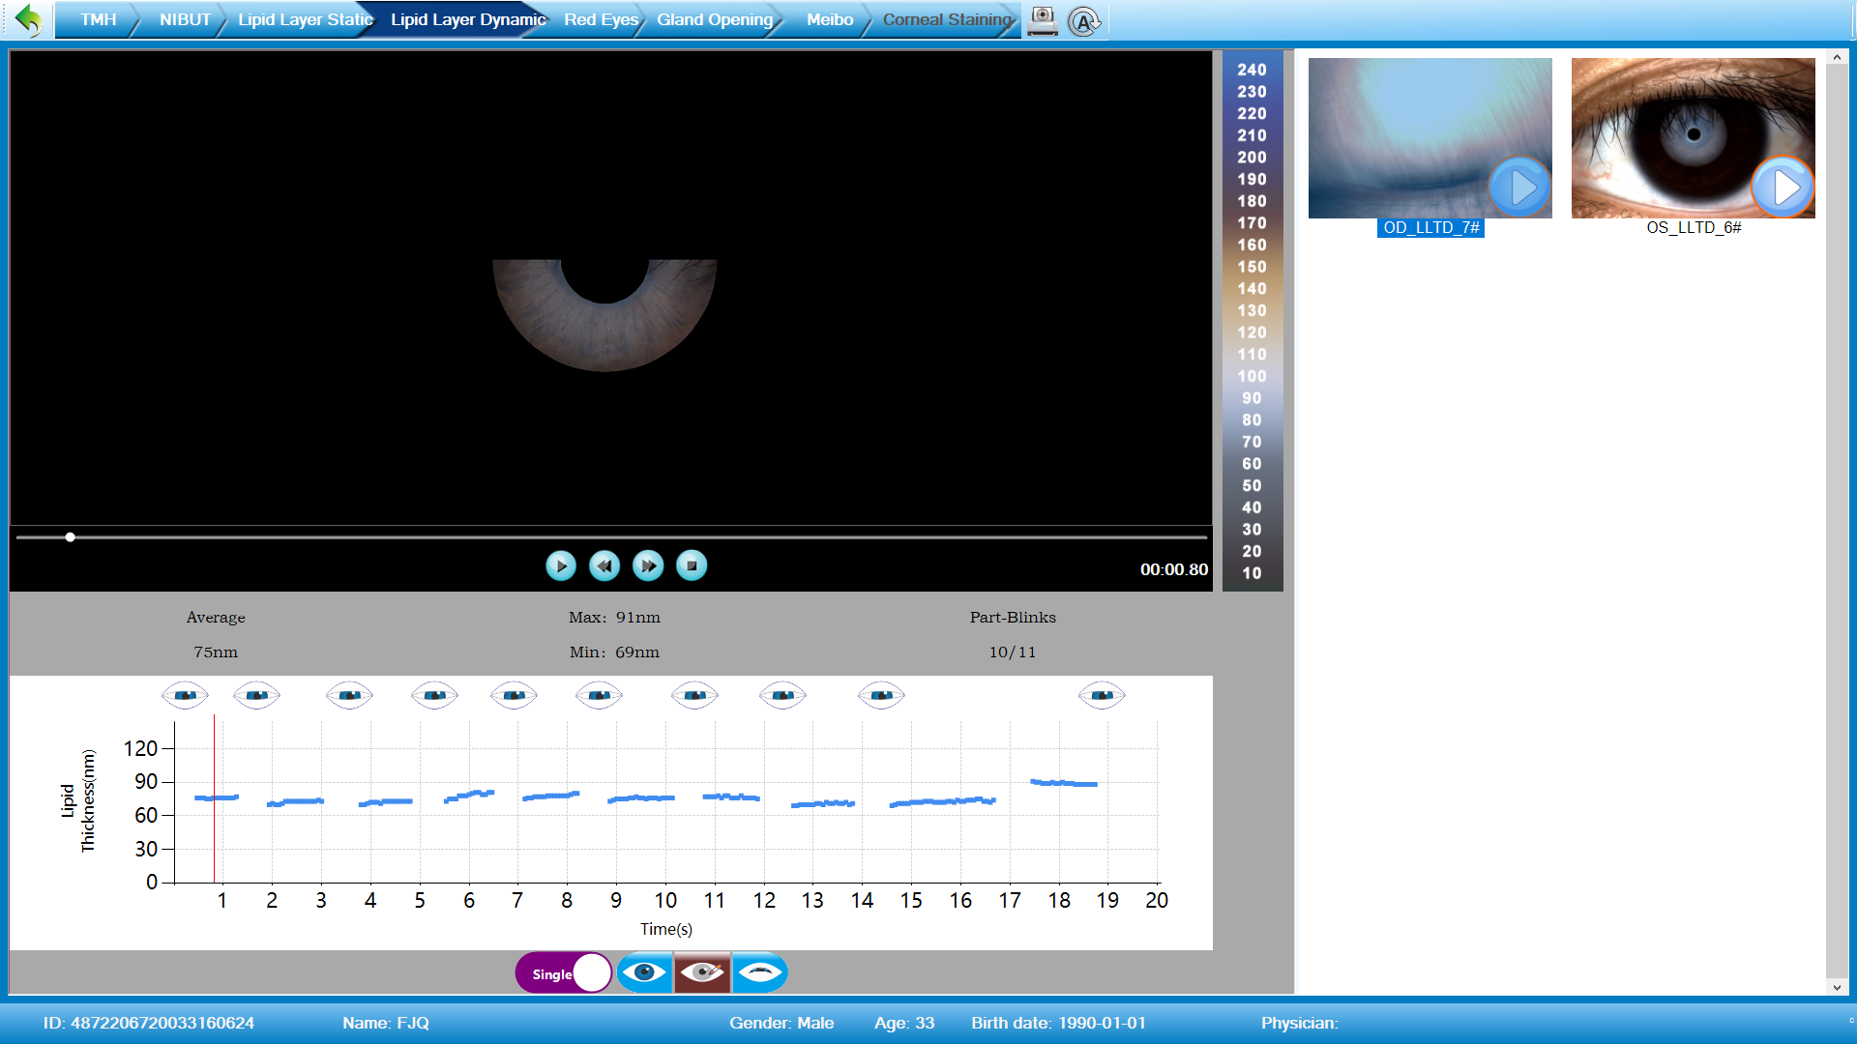Toggle the purple Single switch
Viewport: 1857px width, 1044px height.
(x=564, y=972)
